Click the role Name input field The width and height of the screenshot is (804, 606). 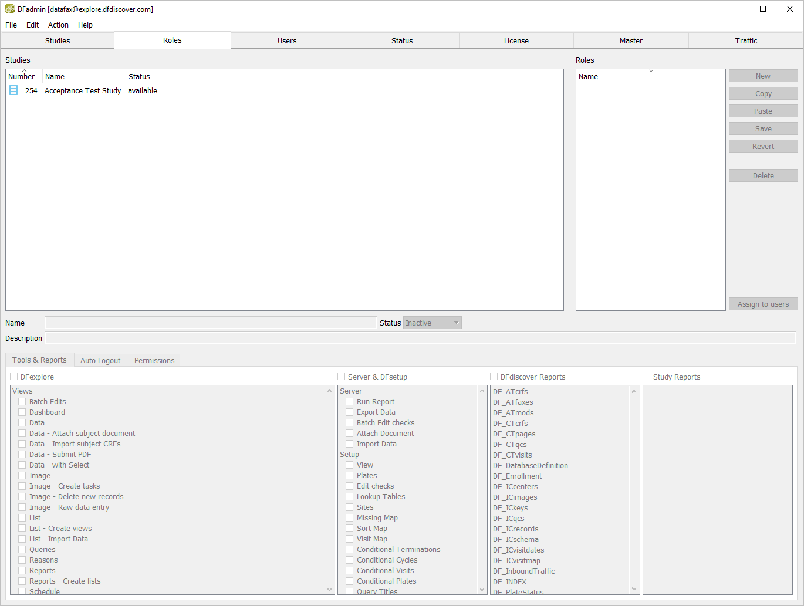point(211,323)
